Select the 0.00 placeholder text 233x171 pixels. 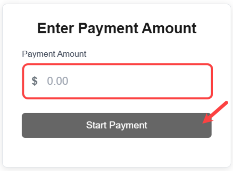point(58,81)
